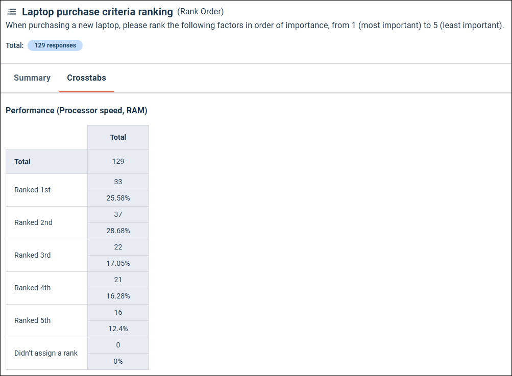Image resolution: width=512 pixels, height=376 pixels.
Task: Click the 16.28% percentage cell
Action: (118, 296)
